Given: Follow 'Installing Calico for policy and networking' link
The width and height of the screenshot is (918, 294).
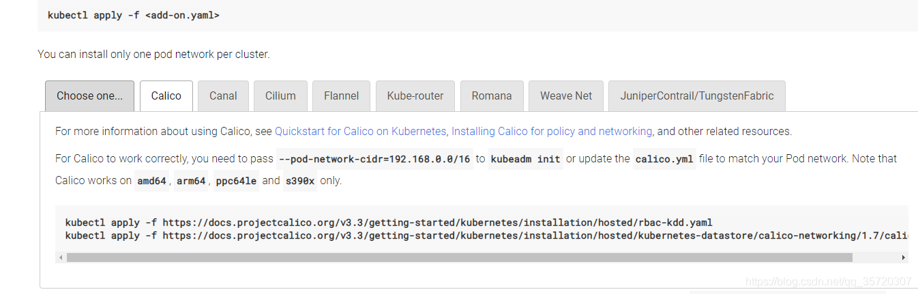Looking at the screenshot, I should tap(552, 131).
